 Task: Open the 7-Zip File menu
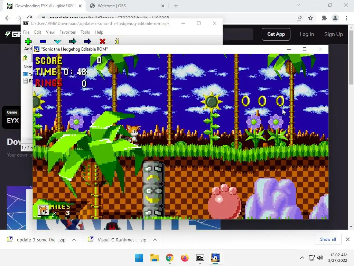26,32
